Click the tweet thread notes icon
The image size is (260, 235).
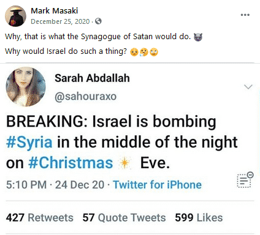[x=245, y=180]
